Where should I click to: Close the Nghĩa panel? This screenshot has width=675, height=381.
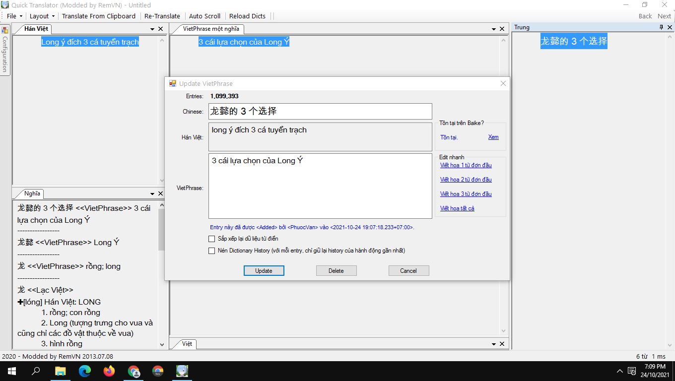[160, 193]
